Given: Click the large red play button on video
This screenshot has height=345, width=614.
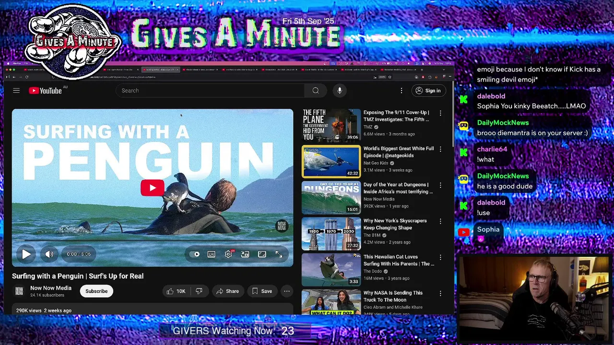Looking at the screenshot, I should coord(153,188).
